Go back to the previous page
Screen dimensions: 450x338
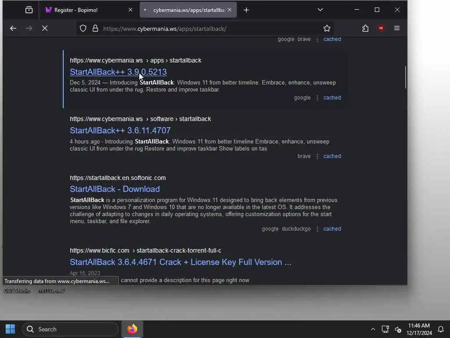13,28
